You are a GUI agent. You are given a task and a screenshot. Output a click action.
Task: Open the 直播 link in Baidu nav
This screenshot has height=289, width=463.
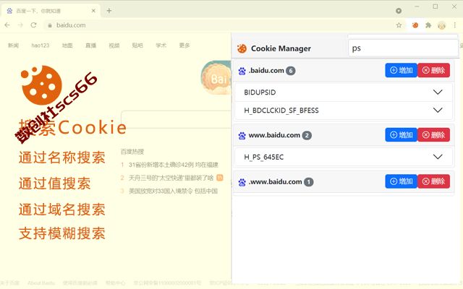pos(90,46)
